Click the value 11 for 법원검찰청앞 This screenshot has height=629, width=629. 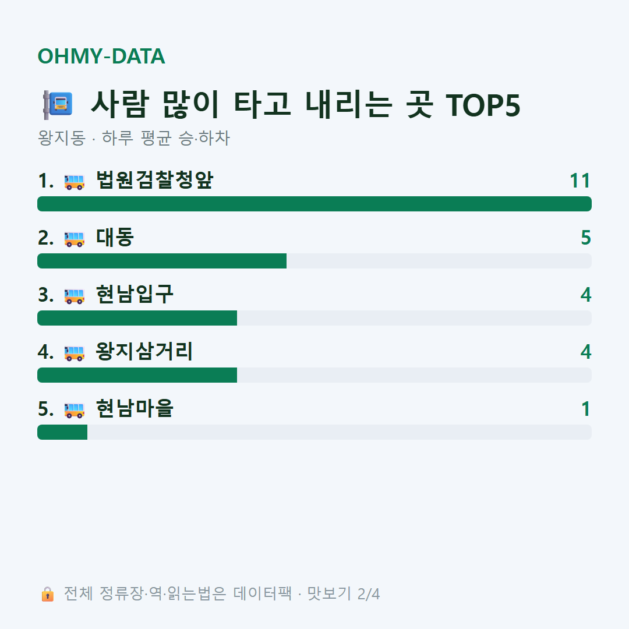(x=580, y=181)
